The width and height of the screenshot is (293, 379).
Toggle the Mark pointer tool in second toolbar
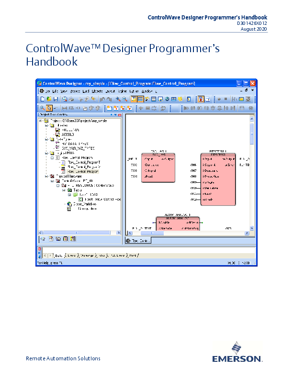click(49, 108)
